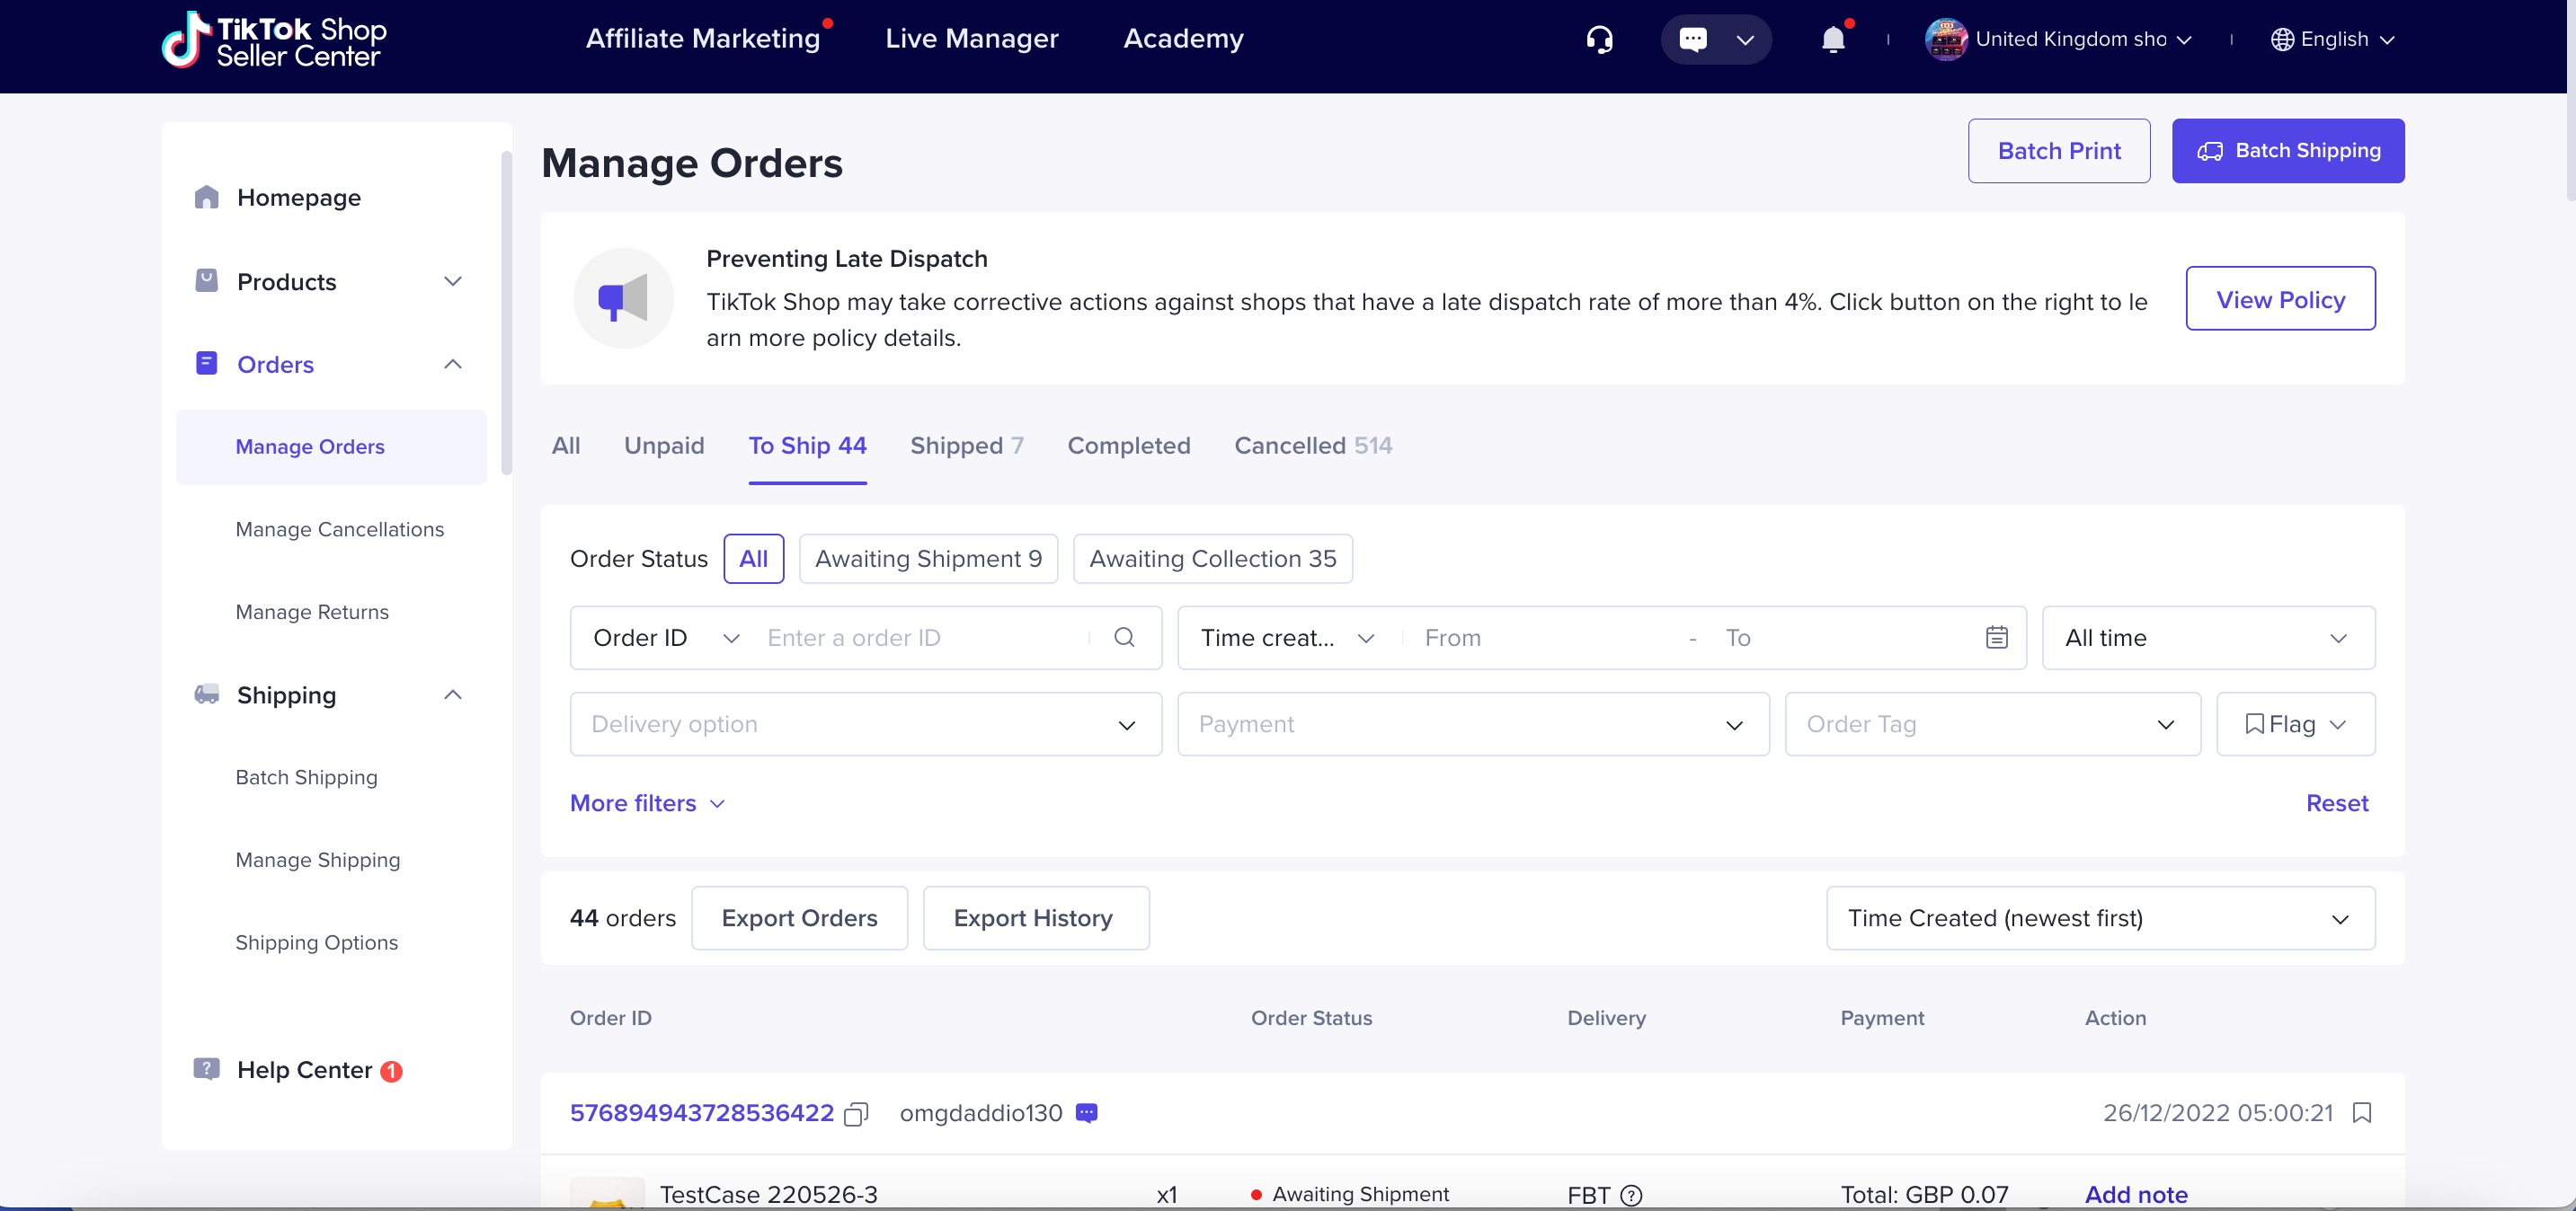Screen dimensions: 2576x1211
Task: Open the Time Created sort dropdown
Action: pyautogui.click(x=2099, y=918)
